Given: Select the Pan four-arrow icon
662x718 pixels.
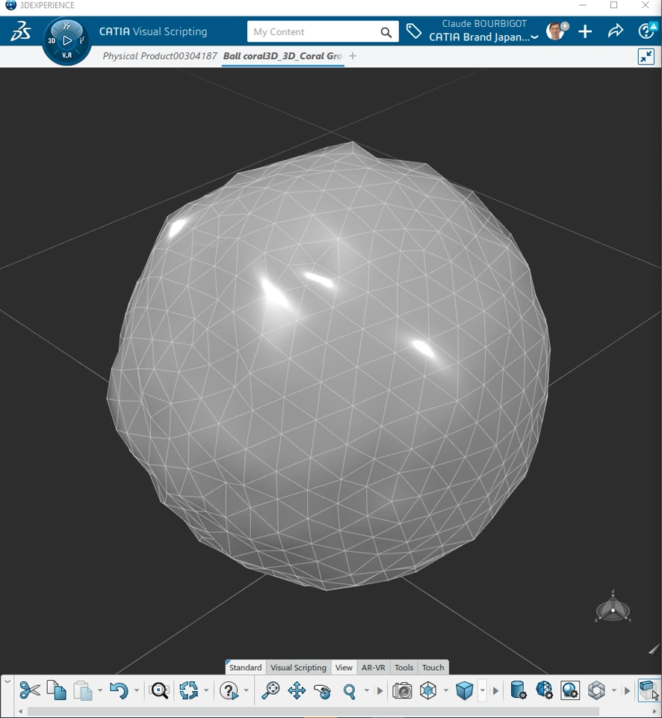Looking at the screenshot, I should coord(297,690).
